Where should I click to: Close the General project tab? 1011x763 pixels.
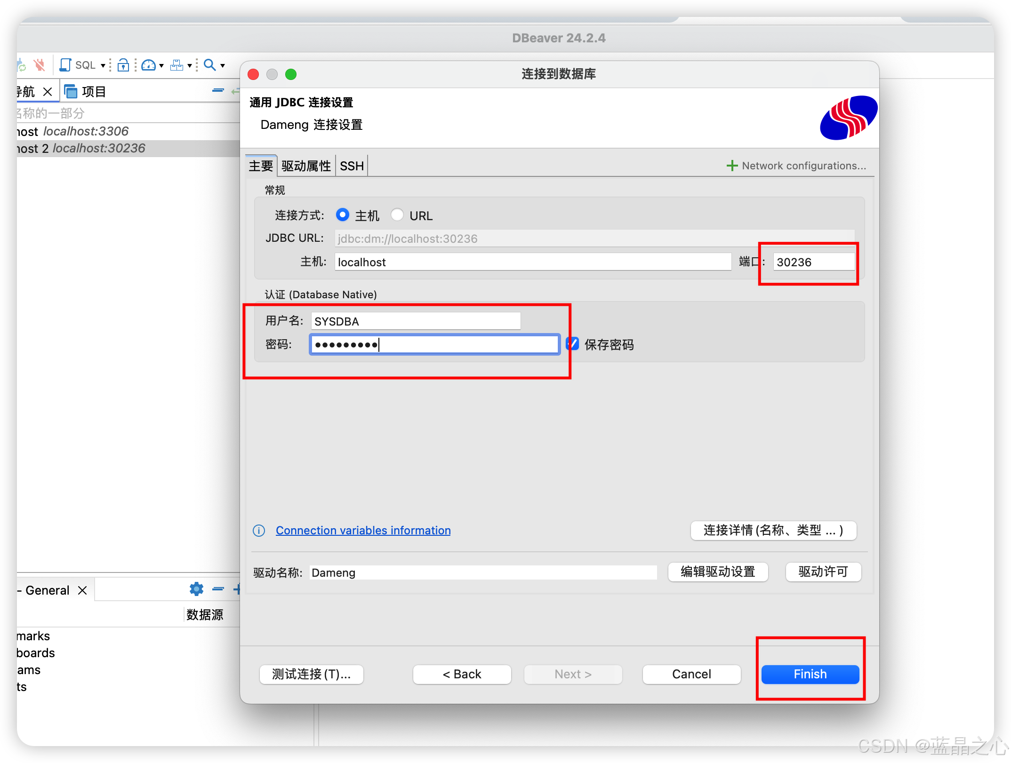[x=82, y=590]
